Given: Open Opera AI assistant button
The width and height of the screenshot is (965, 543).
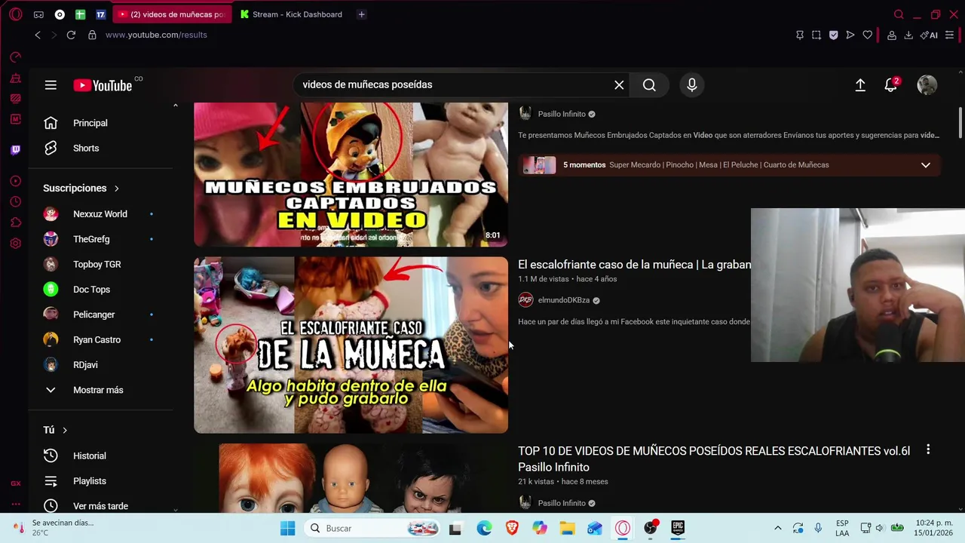Looking at the screenshot, I should pos(930,35).
